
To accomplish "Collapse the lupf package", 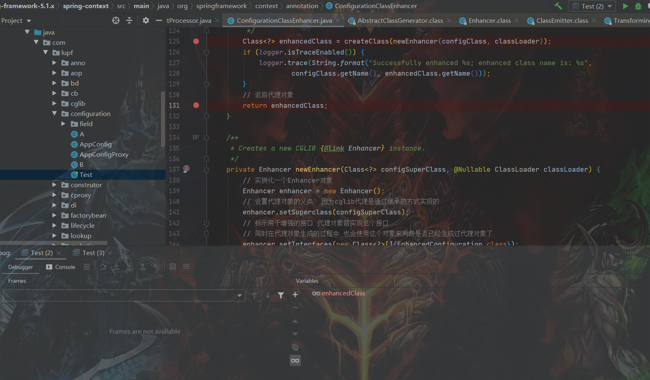I will click(46, 52).
